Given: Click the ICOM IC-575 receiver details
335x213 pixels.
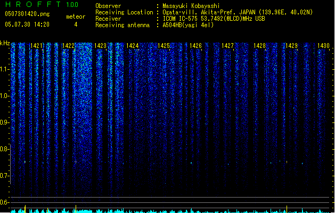Looking at the screenshot, I should tap(214, 19).
